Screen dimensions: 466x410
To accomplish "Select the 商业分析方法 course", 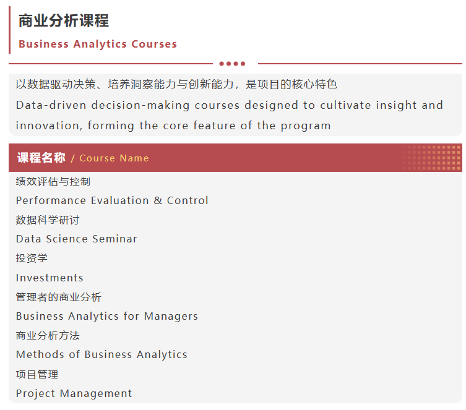I will (x=48, y=335).
